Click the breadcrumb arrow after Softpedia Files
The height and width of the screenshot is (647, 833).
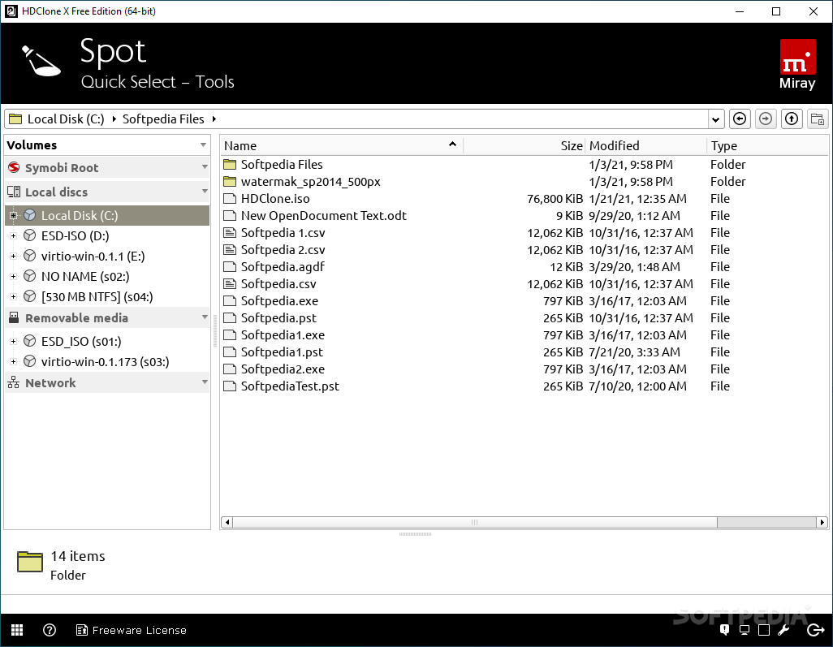tap(214, 119)
